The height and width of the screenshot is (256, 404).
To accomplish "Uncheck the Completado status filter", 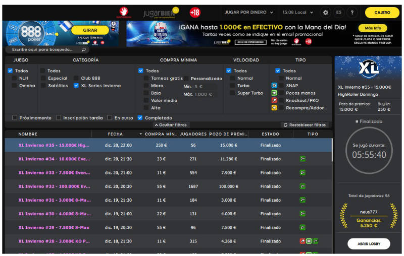I will tap(140, 118).
